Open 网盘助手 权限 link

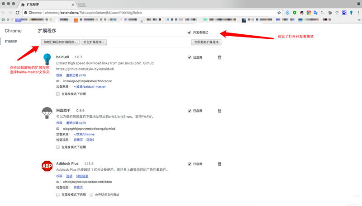pos(59,123)
